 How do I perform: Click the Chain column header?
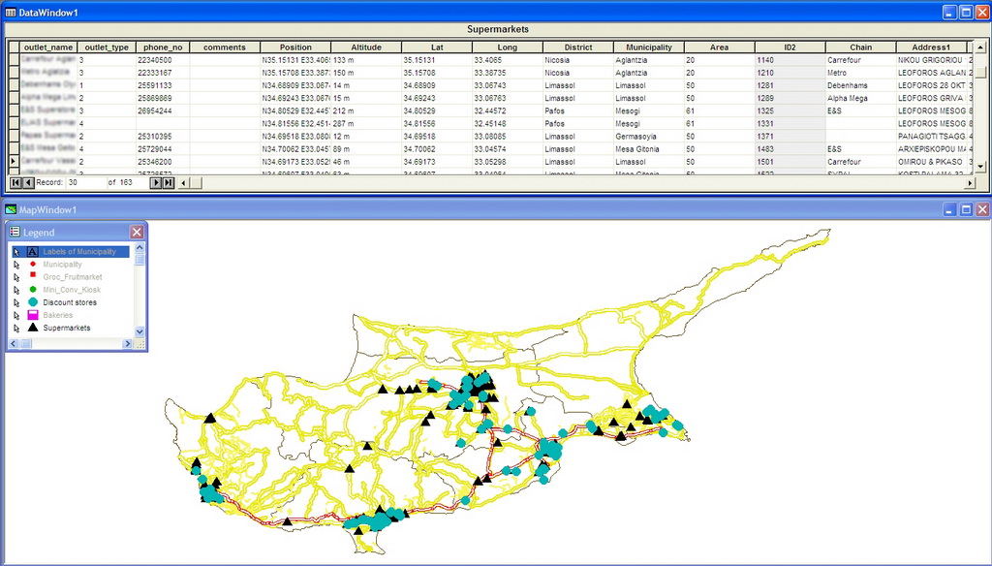[x=860, y=47]
